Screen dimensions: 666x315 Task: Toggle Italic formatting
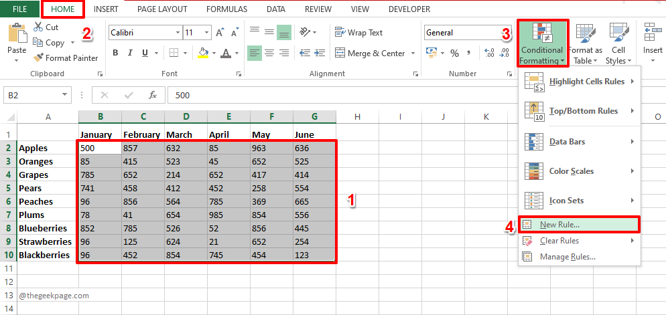point(130,53)
